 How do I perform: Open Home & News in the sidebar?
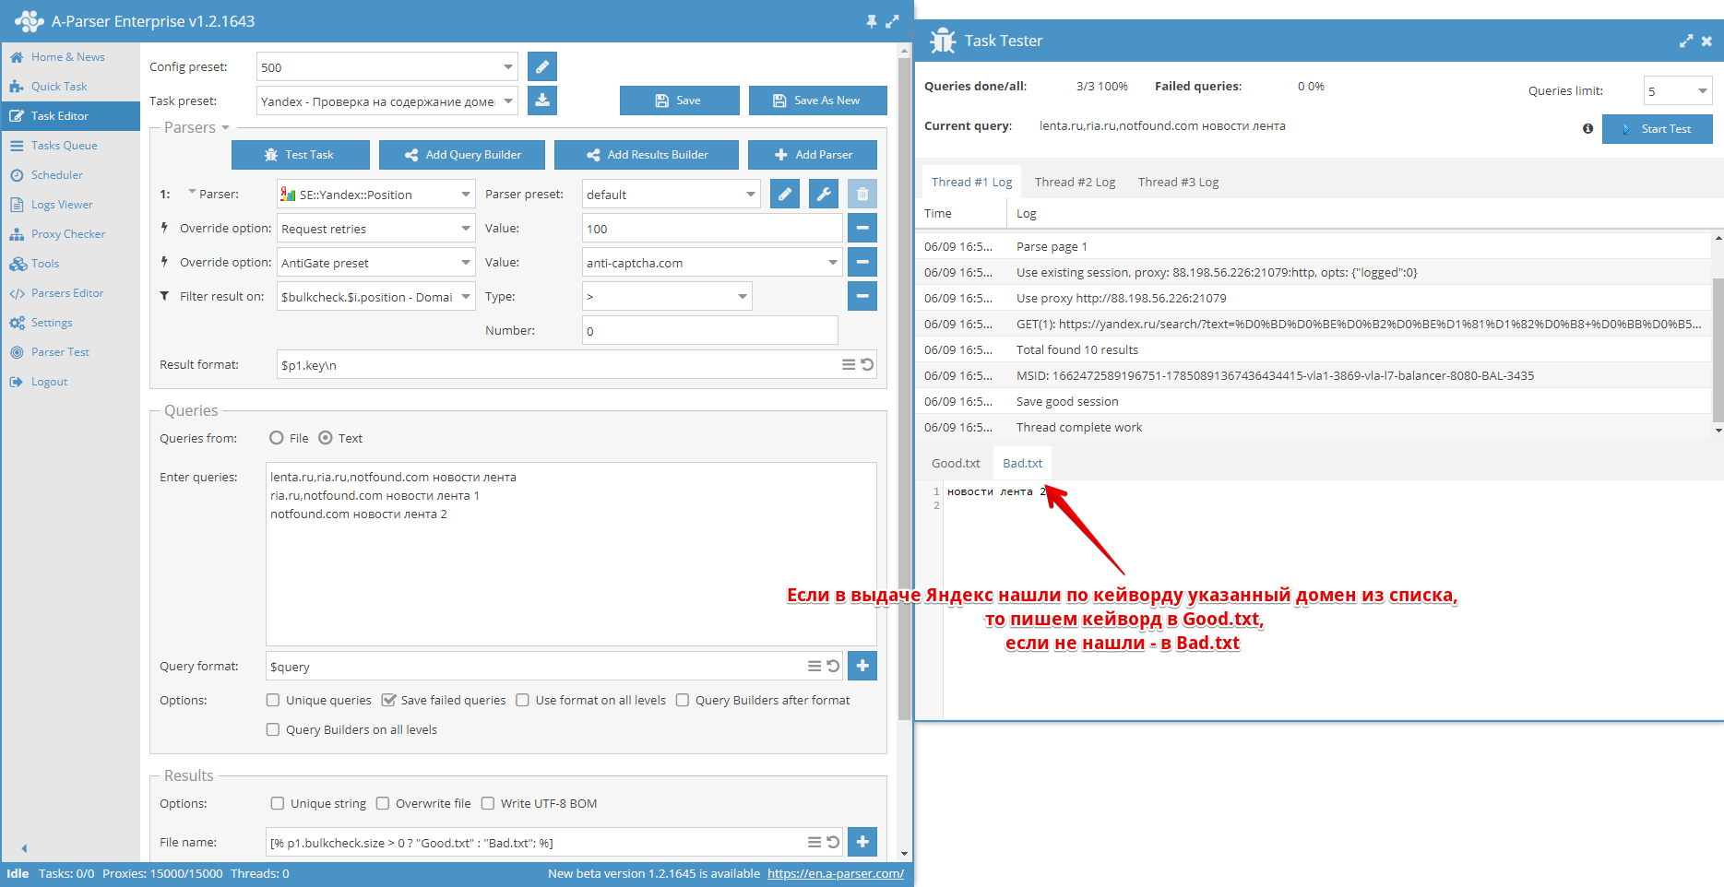(70, 57)
